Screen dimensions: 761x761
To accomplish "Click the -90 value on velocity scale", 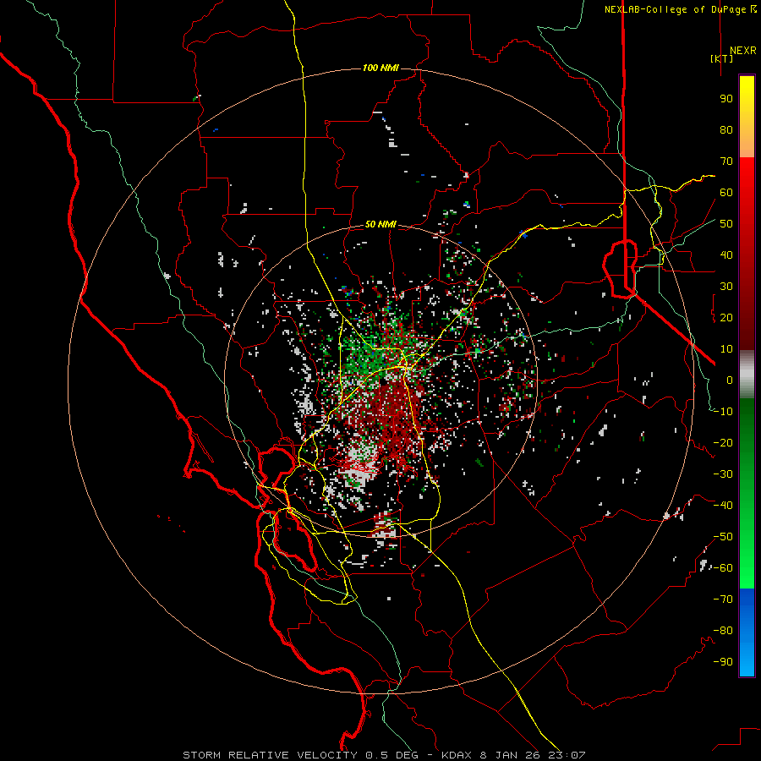I will 723,662.
